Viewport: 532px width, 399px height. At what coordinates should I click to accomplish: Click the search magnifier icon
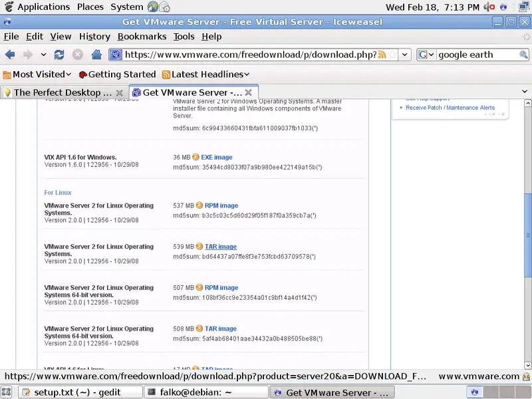click(x=523, y=55)
